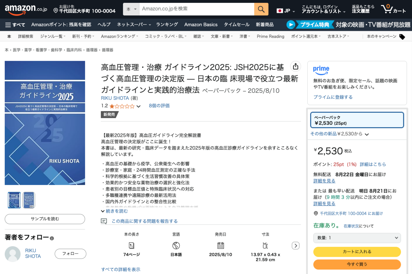412x274 pixels.
Task: Open タイムセール in the navigation
Action: (x=237, y=25)
